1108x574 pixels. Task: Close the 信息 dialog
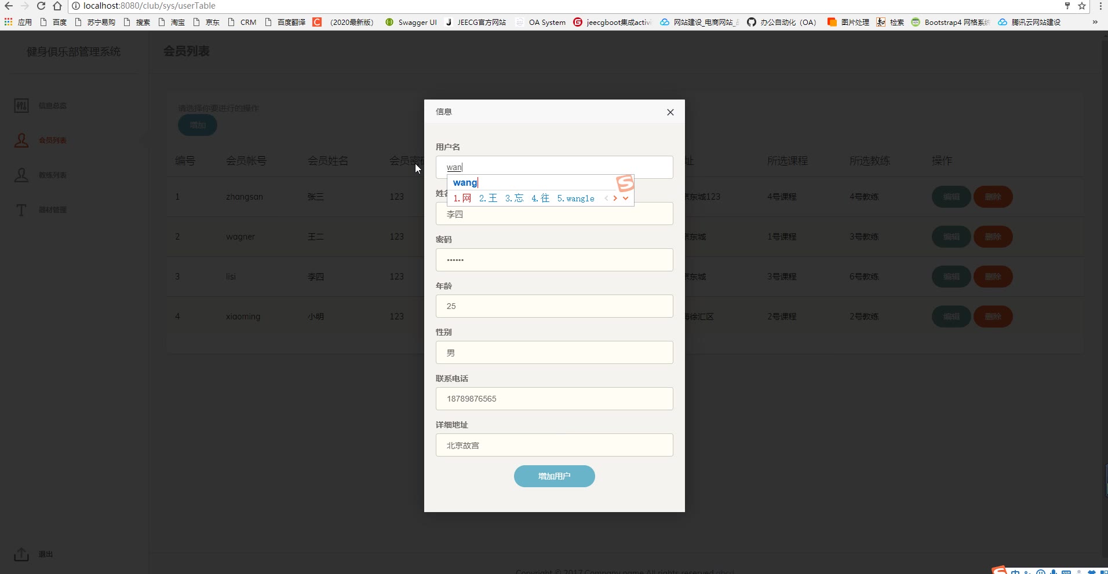point(670,112)
